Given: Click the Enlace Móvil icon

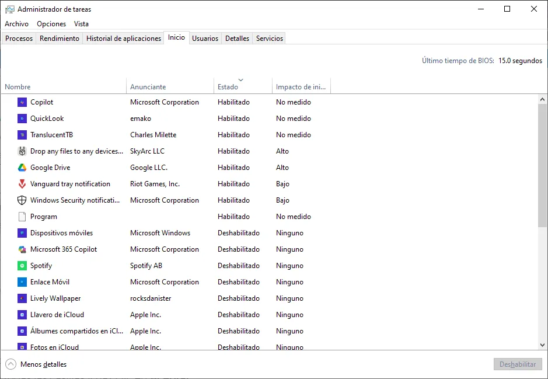Looking at the screenshot, I should (22, 282).
